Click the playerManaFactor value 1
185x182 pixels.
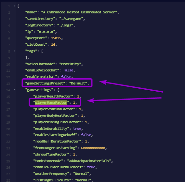[x=74, y=103]
